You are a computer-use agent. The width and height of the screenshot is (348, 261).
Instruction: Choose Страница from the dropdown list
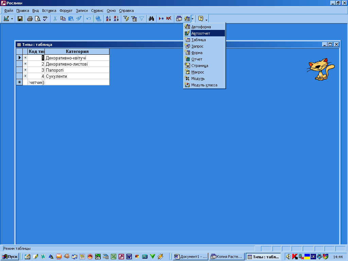click(204, 66)
